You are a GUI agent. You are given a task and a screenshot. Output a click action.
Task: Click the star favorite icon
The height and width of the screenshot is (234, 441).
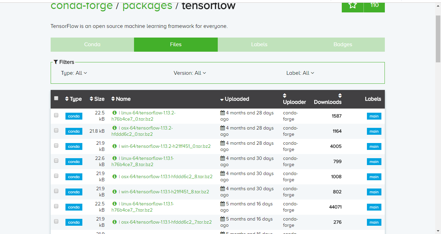pyautogui.click(x=352, y=5)
